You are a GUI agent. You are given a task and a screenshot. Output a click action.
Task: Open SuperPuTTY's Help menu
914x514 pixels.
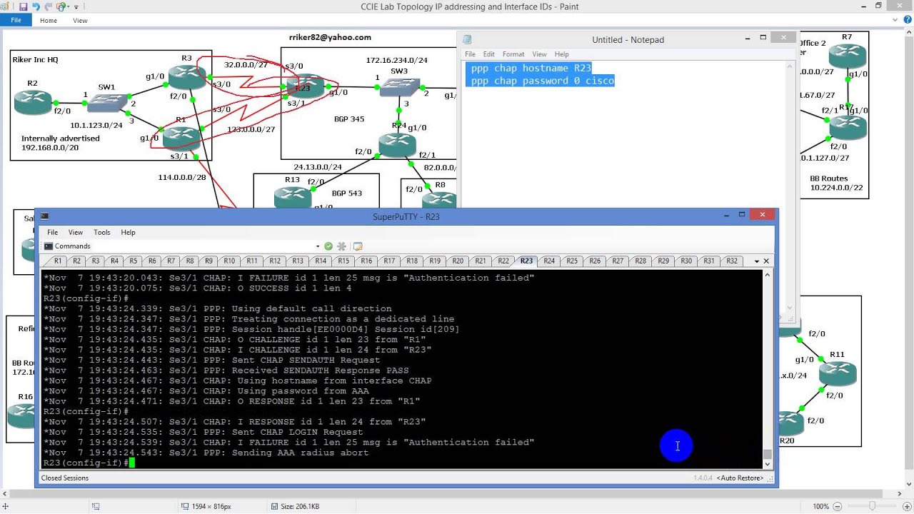point(128,233)
